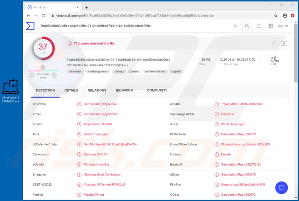Click the overlay tag
This screenshot has width=299, height=201.
coord(119,72)
